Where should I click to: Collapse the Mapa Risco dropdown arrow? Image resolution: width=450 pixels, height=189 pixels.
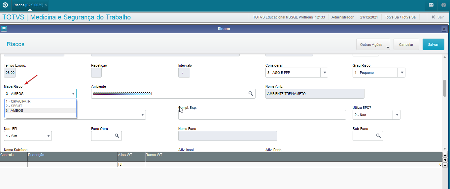(73, 94)
